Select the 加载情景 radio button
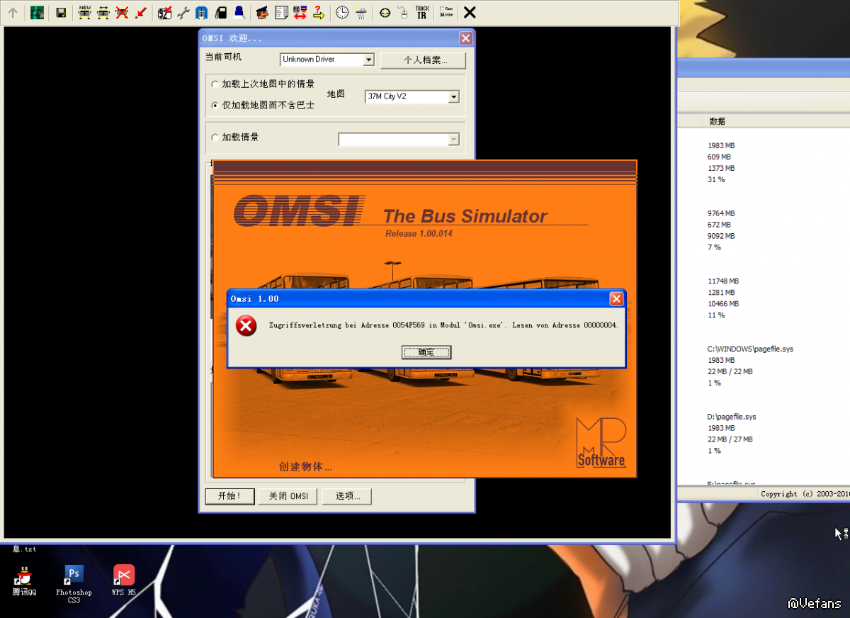This screenshot has height=618, width=850. coord(215,137)
